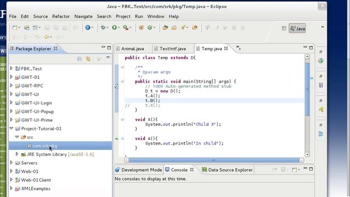Click the Open Perspective icon
Viewport: 350px width, 197px height.
coord(284,28)
